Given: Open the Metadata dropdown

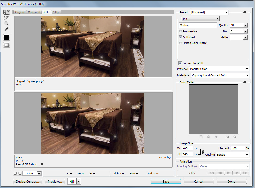Looking at the screenshot, I should pos(220,75).
